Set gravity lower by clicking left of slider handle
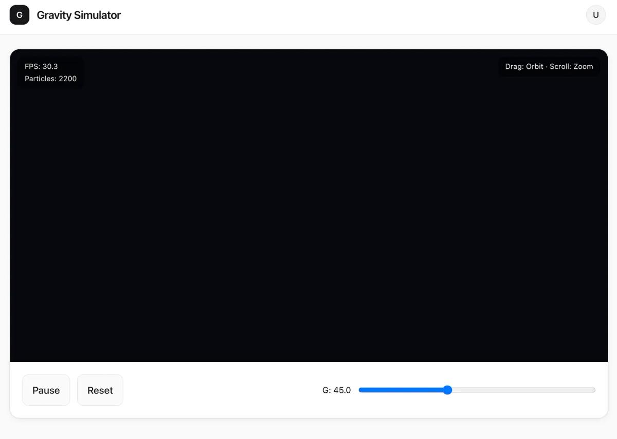 click(x=401, y=390)
